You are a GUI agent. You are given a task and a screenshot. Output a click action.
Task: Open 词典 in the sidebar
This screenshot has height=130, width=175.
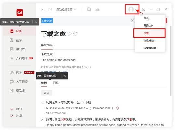(x=19, y=31)
